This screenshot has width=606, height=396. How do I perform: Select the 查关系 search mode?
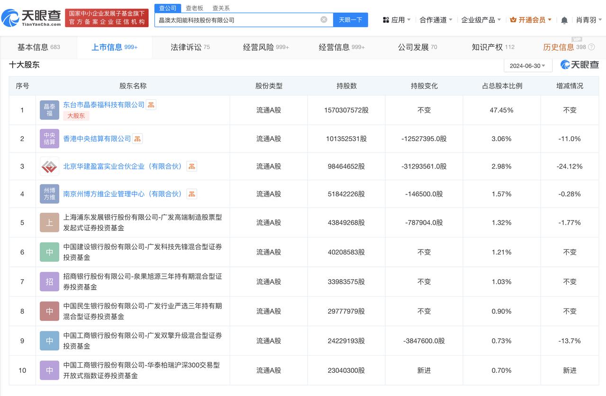tap(221, 8)
